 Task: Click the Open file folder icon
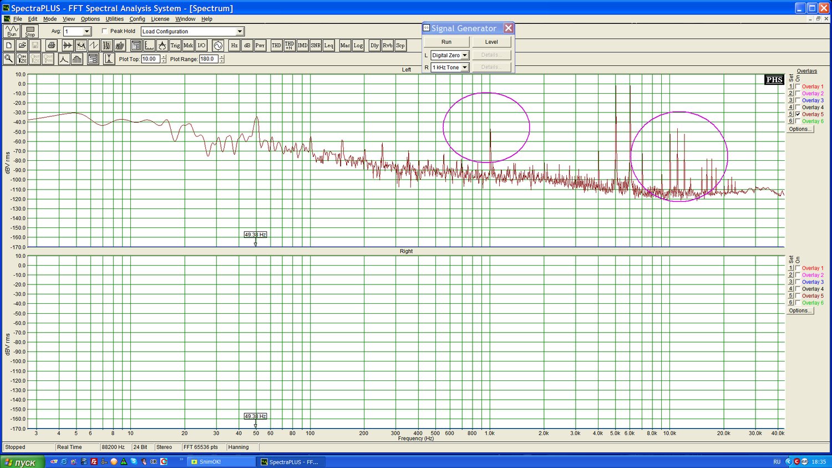[x=22, y=45]
